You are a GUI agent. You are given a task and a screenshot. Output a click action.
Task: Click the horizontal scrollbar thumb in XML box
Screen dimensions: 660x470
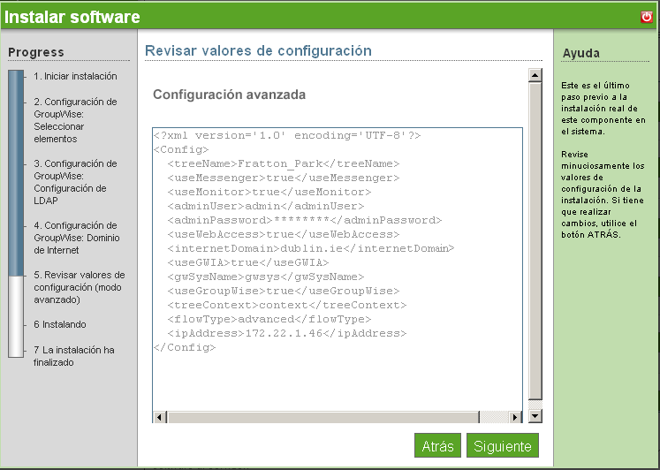(323, 417)
